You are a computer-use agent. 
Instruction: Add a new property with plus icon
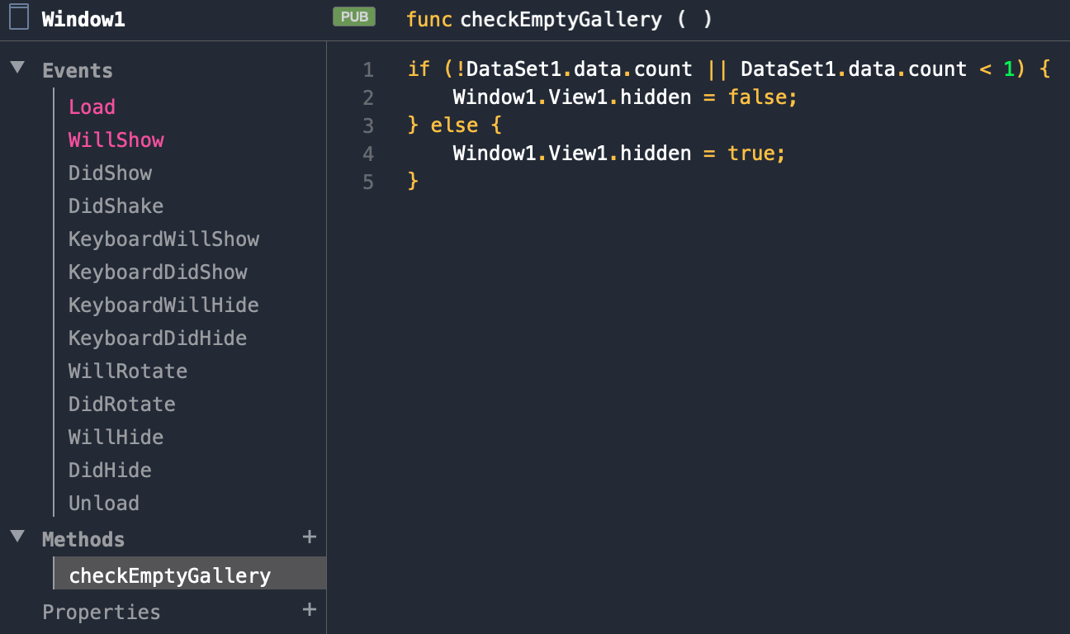(310, 610)
